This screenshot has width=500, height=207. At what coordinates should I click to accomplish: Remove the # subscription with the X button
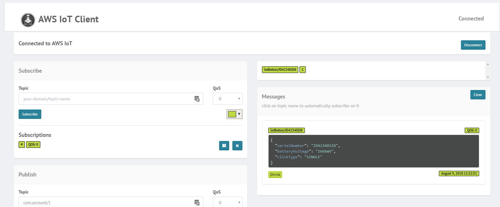(x=237, y=146)
